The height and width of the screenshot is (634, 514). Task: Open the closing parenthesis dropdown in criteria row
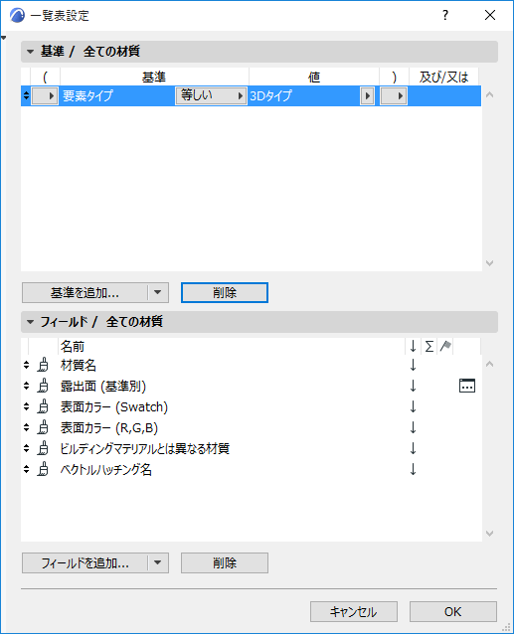tap(394, 95)
